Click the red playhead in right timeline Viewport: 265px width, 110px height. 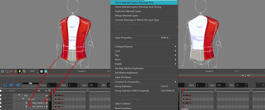coord(183,90)
